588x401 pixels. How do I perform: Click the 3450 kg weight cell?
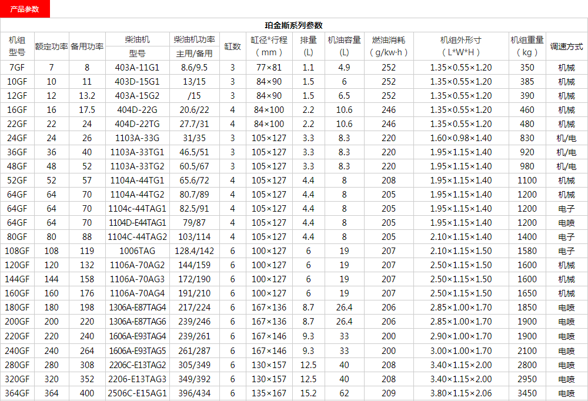pos(527,393)
